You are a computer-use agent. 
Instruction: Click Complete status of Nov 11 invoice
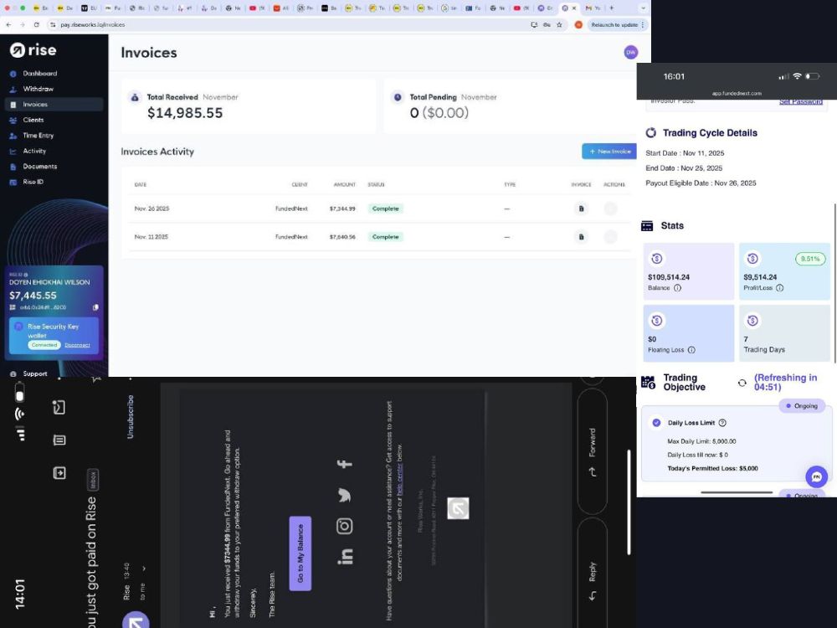point(385,237)
